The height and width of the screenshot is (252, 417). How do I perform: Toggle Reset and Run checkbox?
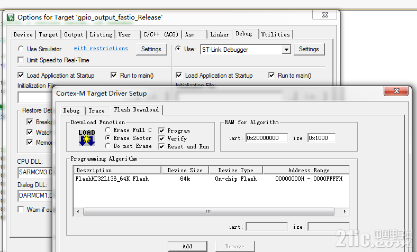[x=161, y=146]
